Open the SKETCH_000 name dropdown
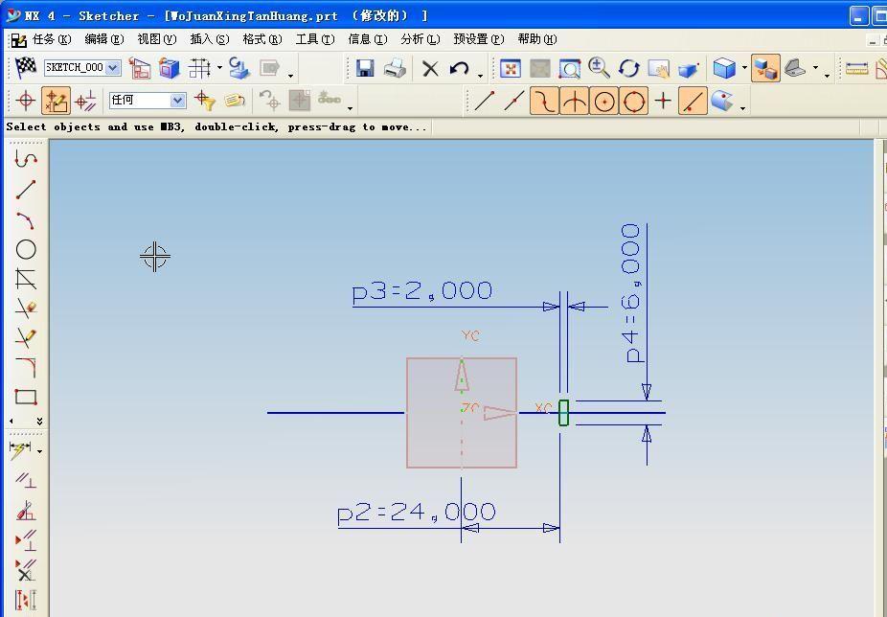This screenshot has width=887, height=617. (x=113, y=68)
